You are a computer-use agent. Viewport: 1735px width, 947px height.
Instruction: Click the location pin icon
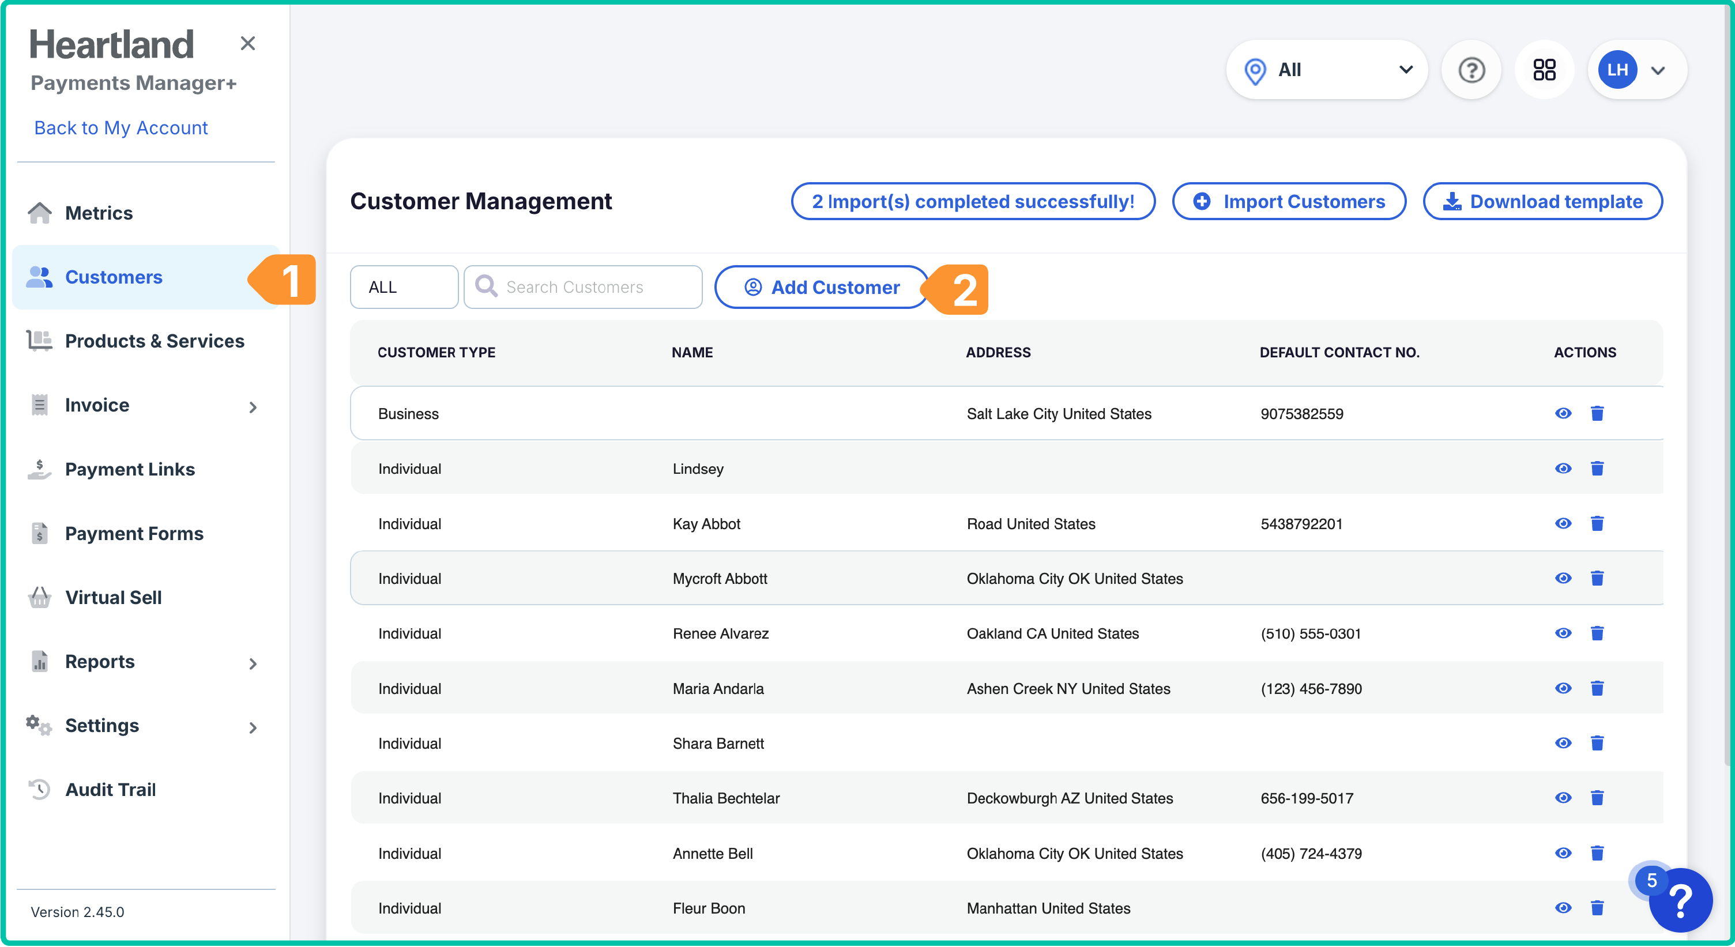[x=1255, y=71]
